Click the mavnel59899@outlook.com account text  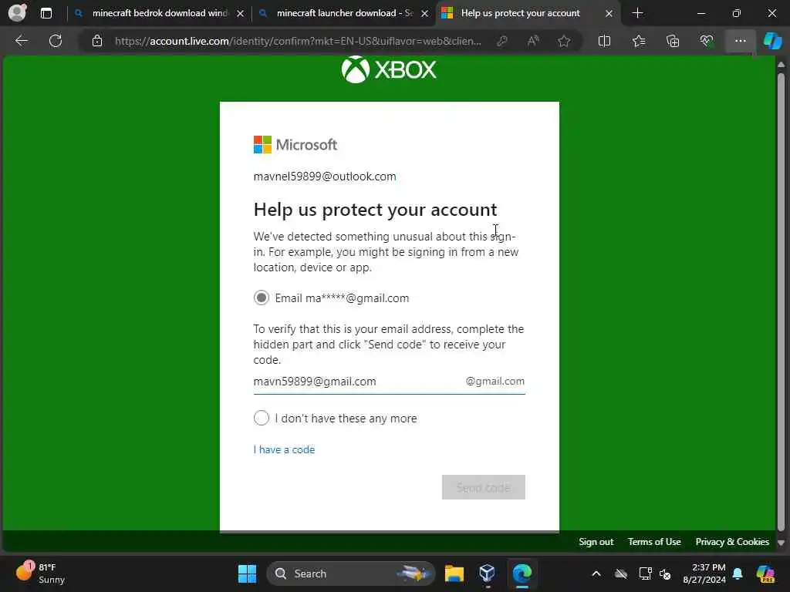click(325, 177)
